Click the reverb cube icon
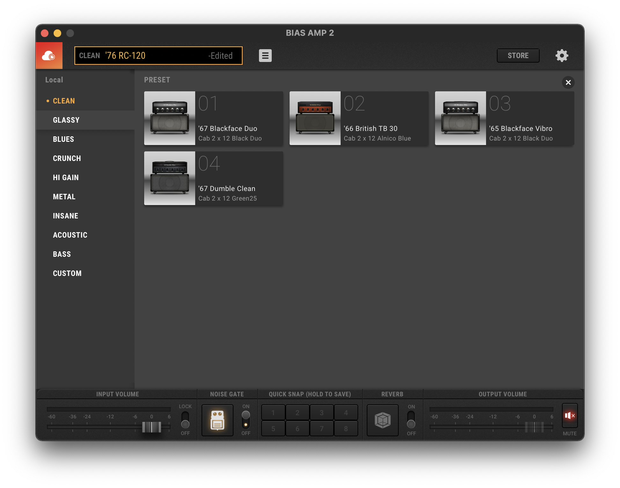 coord(382,421)
